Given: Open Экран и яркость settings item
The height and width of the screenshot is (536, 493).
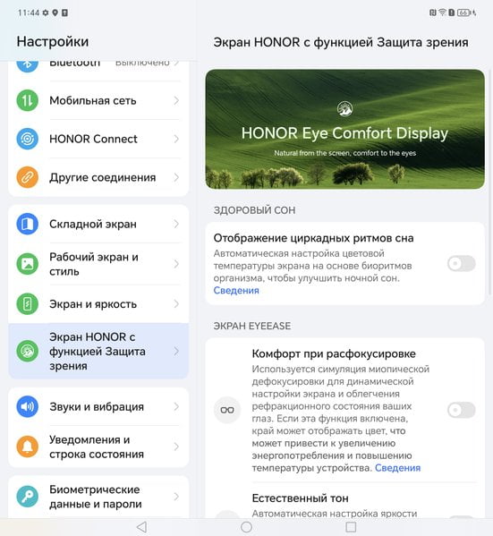Looking at the screenshot, I should (x=98, y=304).
